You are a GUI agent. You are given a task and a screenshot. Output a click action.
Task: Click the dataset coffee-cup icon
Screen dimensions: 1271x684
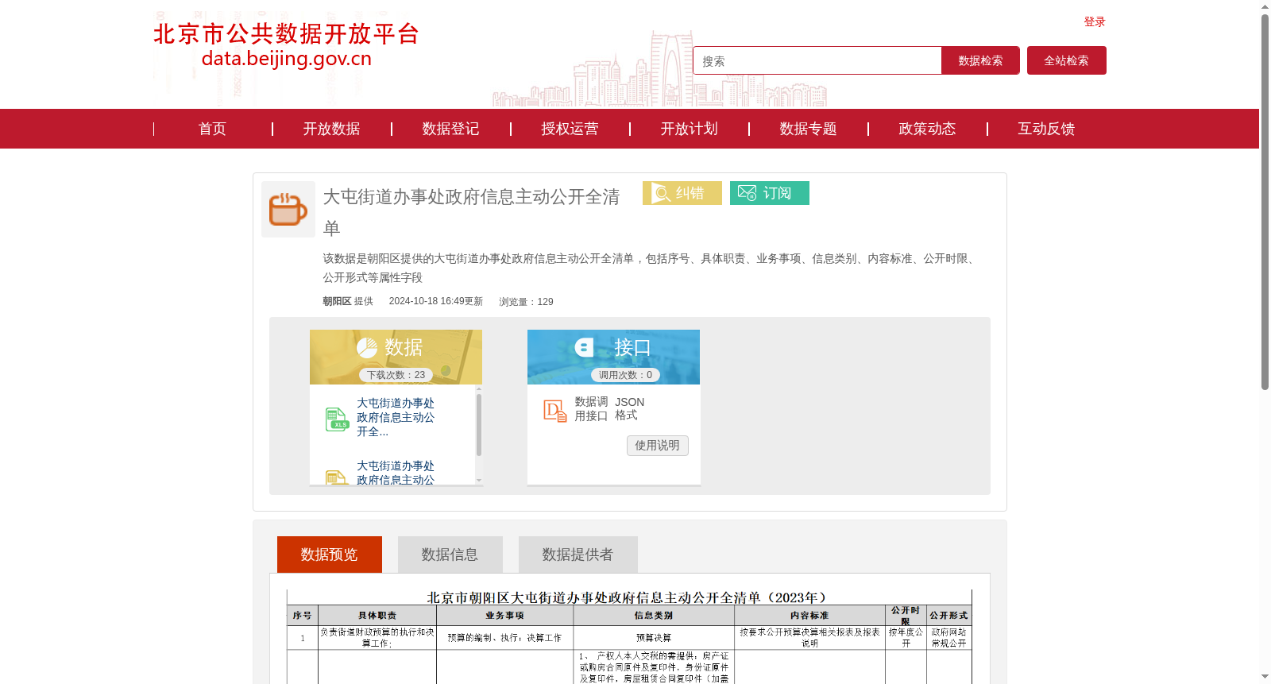pos(288,210)
